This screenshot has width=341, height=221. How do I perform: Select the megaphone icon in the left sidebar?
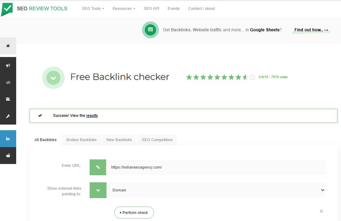tap(8, 65)
